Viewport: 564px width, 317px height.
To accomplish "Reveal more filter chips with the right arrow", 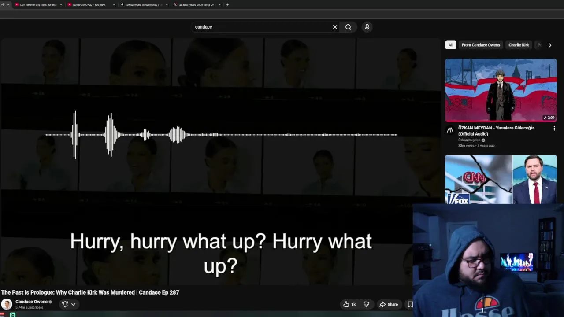I will pos(550,45).
